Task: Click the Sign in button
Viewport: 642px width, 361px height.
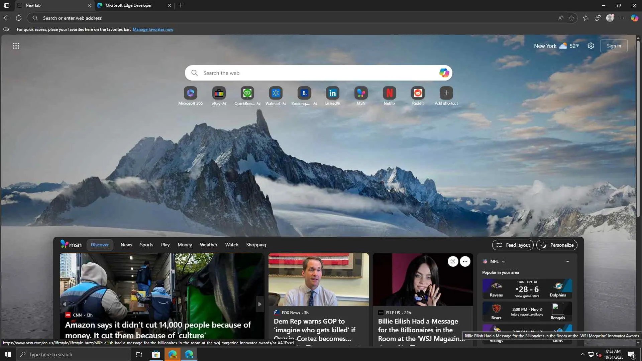Action: [x=614, y=46]
